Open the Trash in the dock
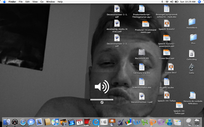The height and width of the screenshot is (127, 204). click(x=197, y=122)
